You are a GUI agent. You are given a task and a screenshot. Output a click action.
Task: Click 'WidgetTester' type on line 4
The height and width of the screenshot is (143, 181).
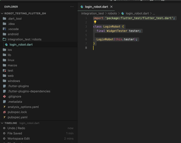pos(117,31)
